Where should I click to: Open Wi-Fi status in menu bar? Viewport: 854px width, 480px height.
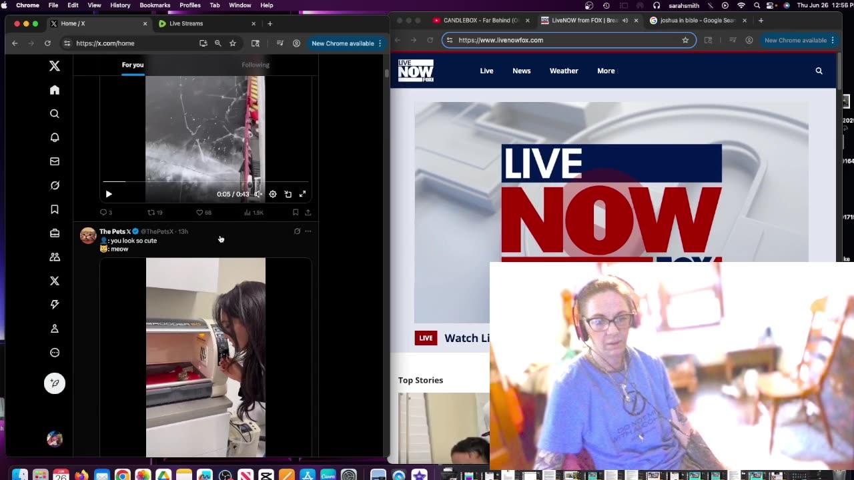coord(741,5)
